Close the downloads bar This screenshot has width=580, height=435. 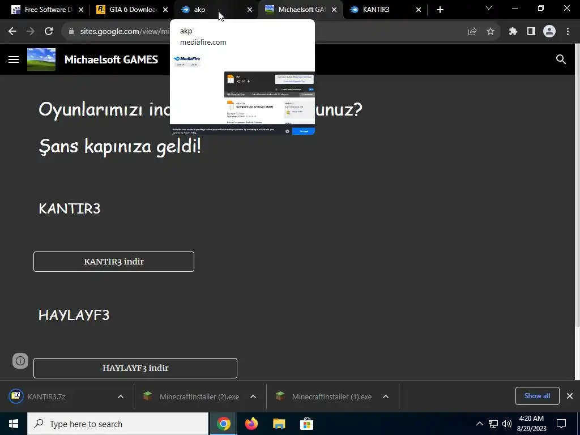coord(570,396)
